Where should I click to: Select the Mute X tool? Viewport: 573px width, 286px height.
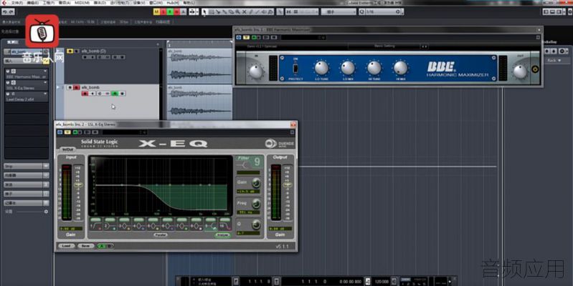244,11
